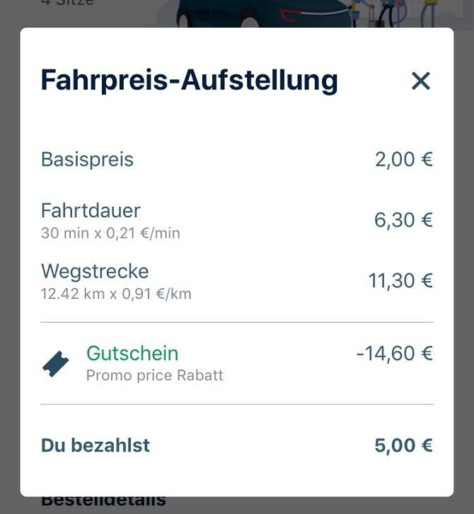Viewport: 474px width, 514px height.
Task: Select the Wegstrecke row label
Action: coord(95,271)
